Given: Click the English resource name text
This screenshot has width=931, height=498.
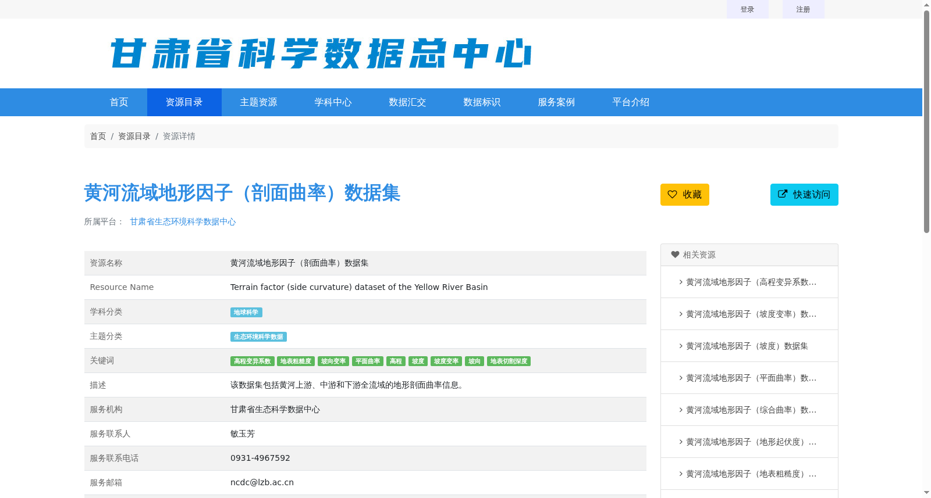Looking at the screenshot, I should (x=359, y=287).
